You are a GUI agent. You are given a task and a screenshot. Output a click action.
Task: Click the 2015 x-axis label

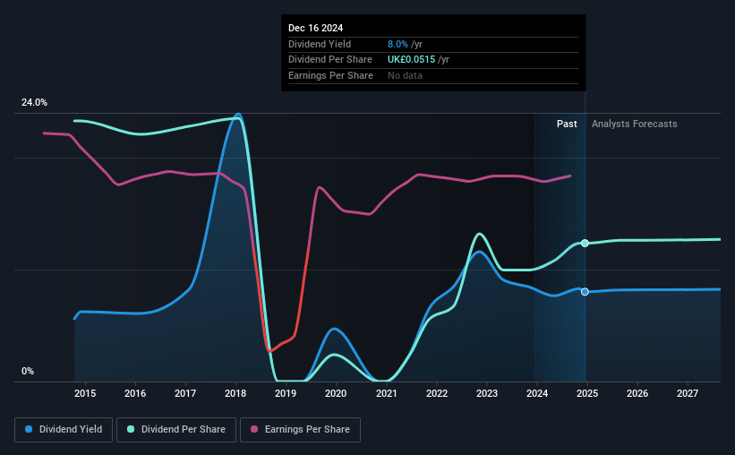coord(85,393)
